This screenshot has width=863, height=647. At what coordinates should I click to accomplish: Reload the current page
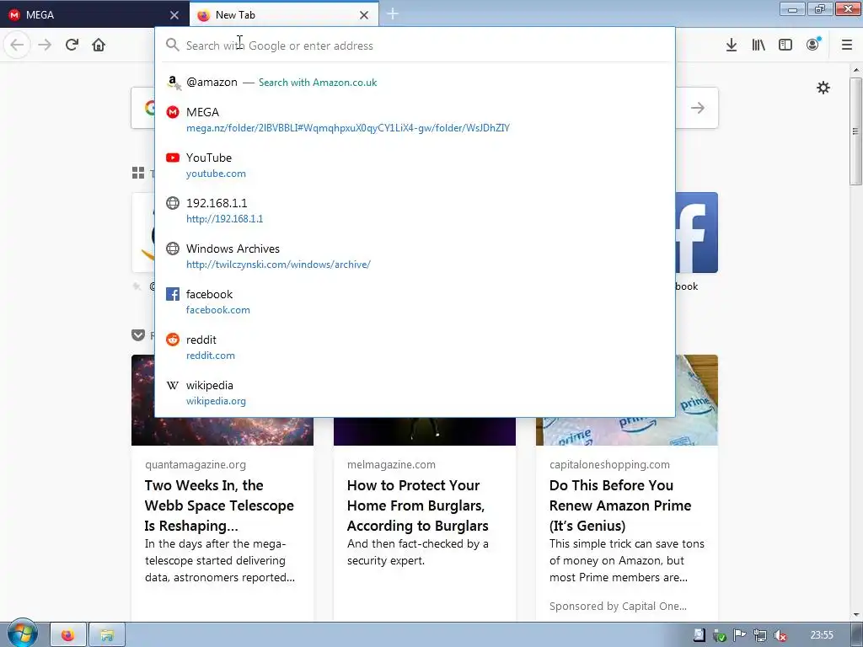(72, 45)
